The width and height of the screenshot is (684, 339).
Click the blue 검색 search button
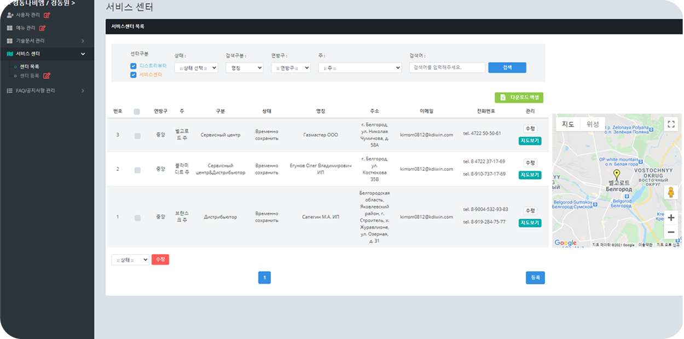(x=507, y=67)
